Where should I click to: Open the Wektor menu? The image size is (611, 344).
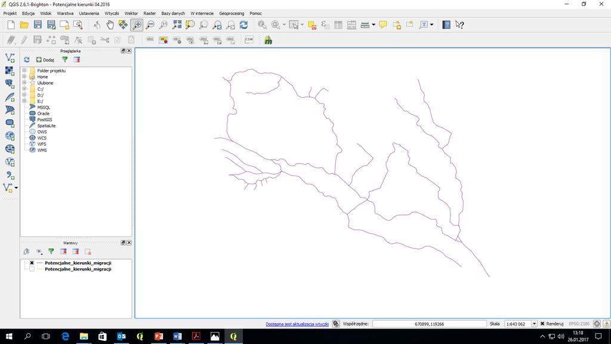point(131,13)
